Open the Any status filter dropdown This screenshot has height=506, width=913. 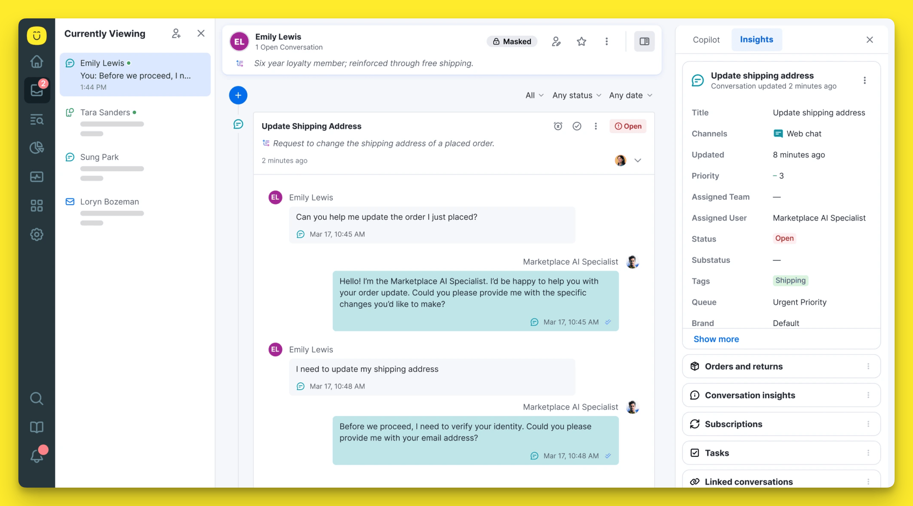coord(576,95)
